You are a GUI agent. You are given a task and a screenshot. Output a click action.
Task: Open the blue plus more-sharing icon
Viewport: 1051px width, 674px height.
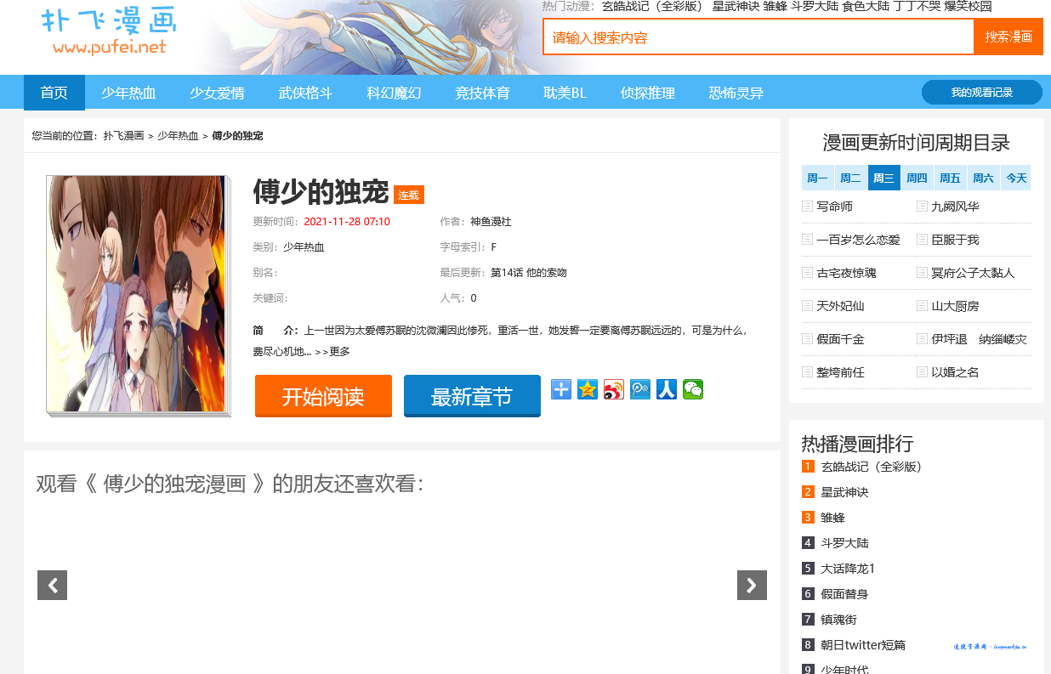(561, 389)
